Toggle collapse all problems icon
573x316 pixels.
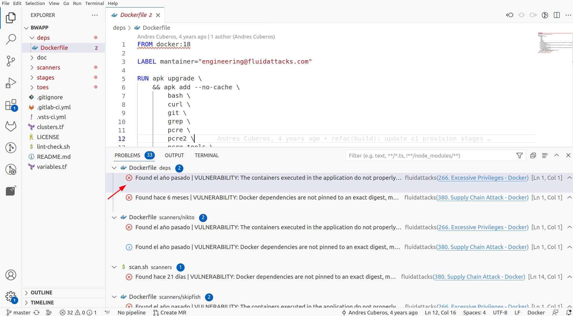coord(533,155)
